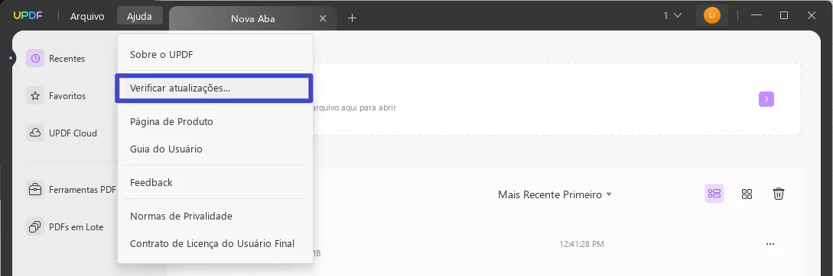Click the UPDF Cloud icon

coord(35,133)
